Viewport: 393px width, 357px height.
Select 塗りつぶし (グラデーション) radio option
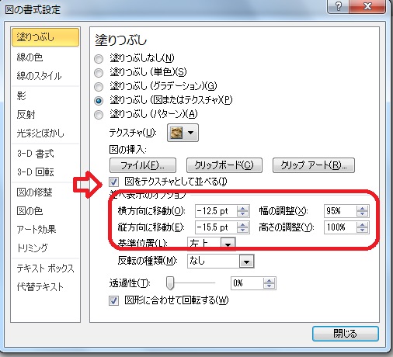click(x=99, y=87)
